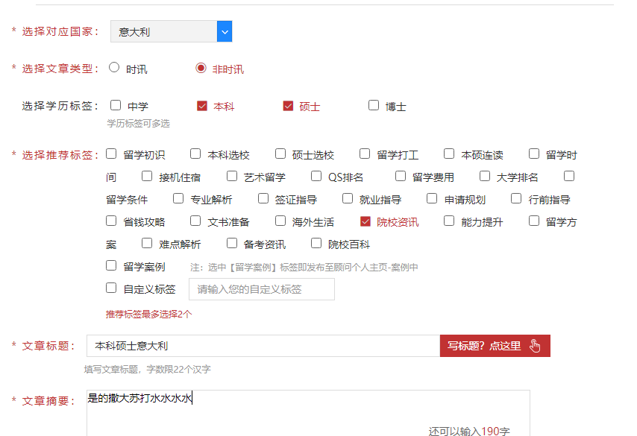The image size is (637, 436).
Task: Click the 还可以输入190字 counter text
Action: [x=469, y=431]
